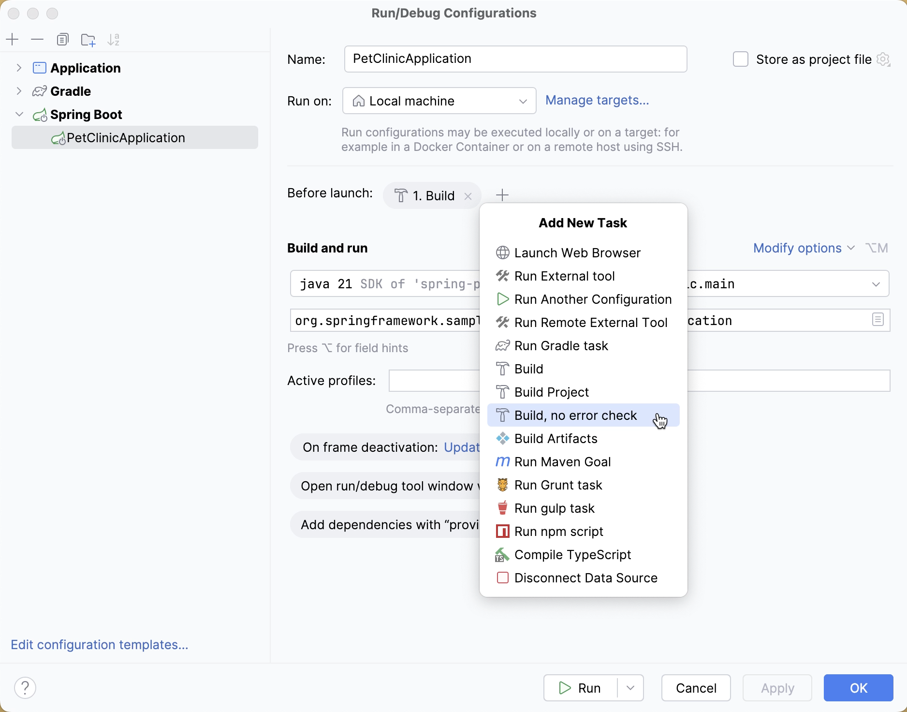907x712 pixels.
Task: Choose Build Artifacts in Add New Task
Action: pyautogui.click(x=556, y=439)
